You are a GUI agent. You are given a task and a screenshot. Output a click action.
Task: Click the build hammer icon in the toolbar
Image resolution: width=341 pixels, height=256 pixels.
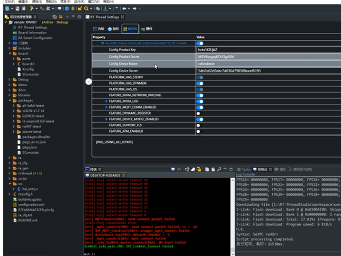[x=32, y=9]
